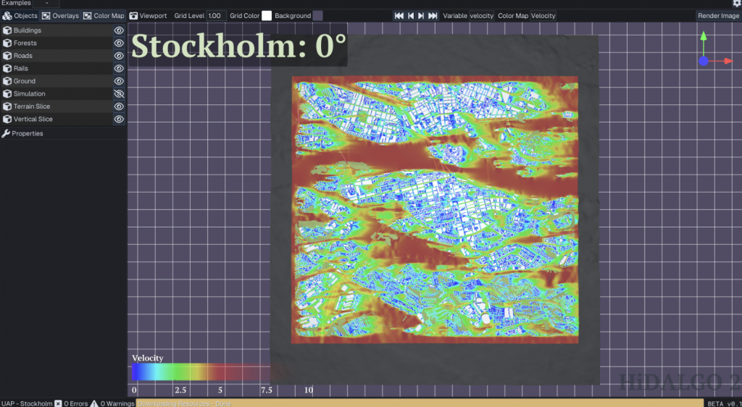Viewport: 742px width, 407px height.
Task: Open the Color Map Velocity dropdown
Action: pyautogui.click(x=543, y=16)
